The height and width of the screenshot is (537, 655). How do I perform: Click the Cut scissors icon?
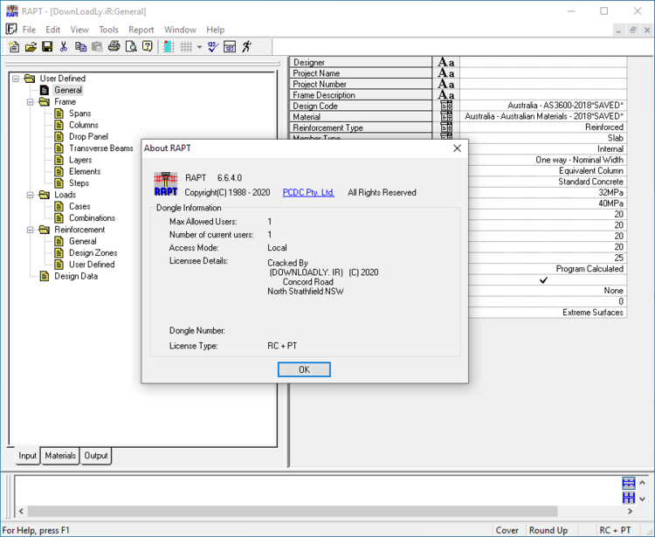tap(64, 46)
